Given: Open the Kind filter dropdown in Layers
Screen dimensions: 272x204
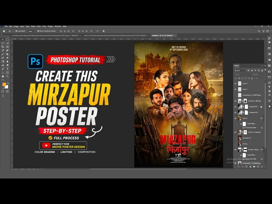Looking at the screenshot, I should pyautogui.click(x=240, y=71).
